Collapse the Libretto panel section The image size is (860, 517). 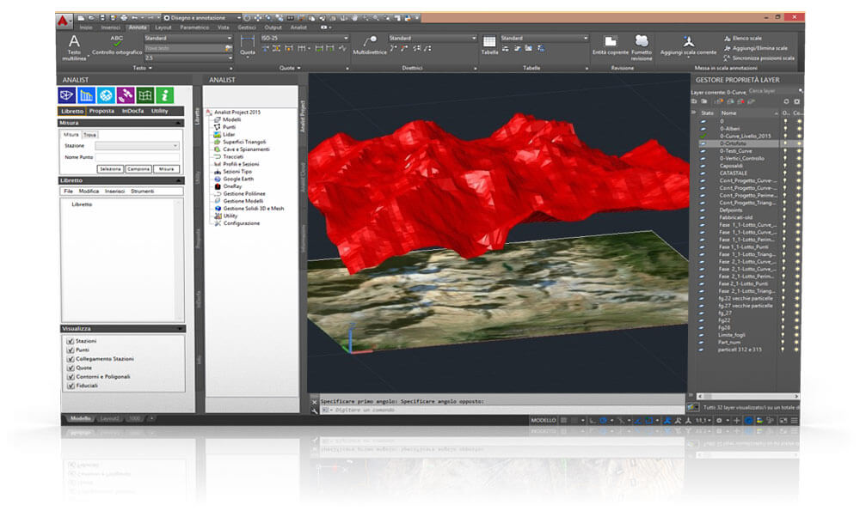(x=179, y=180)
